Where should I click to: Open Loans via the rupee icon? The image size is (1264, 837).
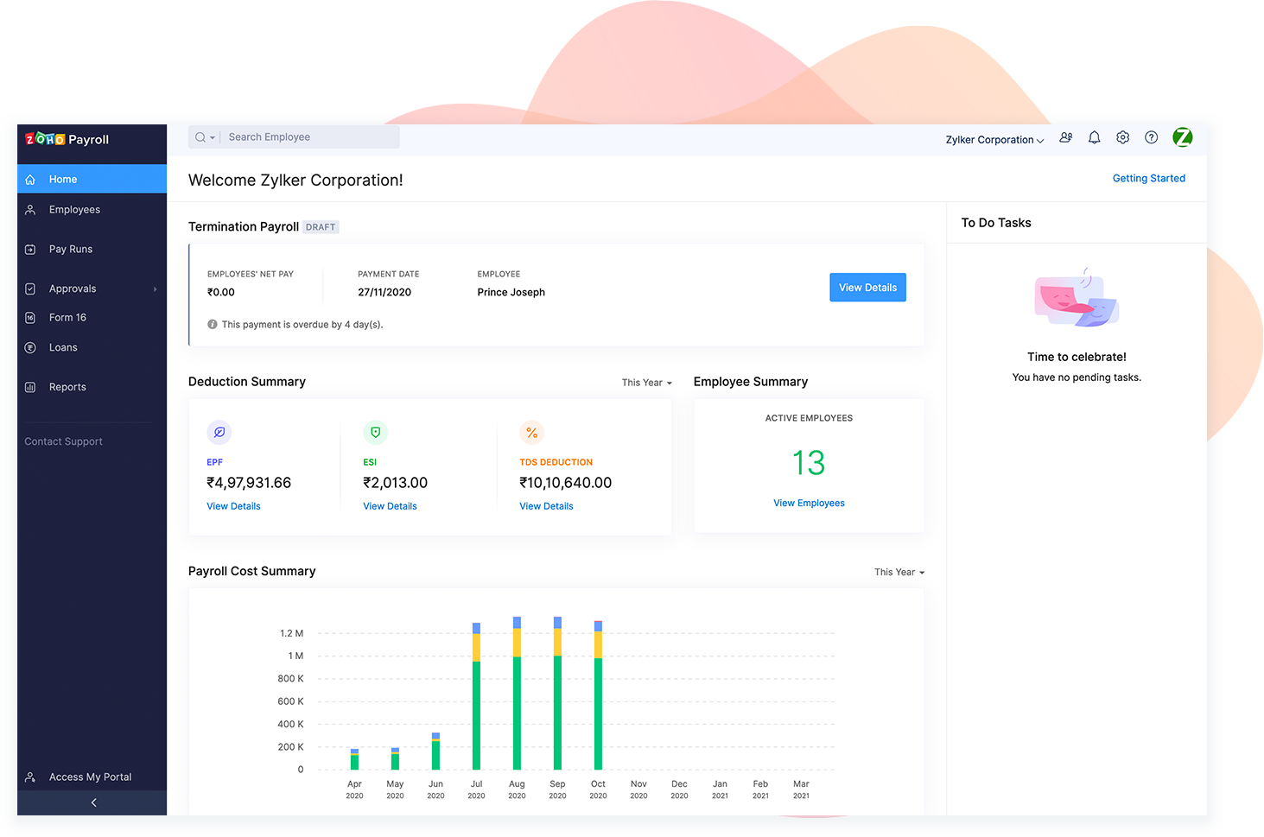(x=30, y=347)
